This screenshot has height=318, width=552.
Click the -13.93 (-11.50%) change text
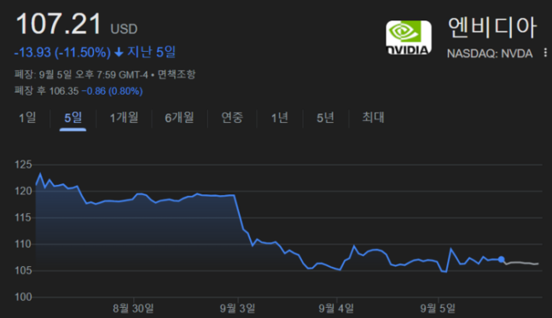tap(62, 52)
